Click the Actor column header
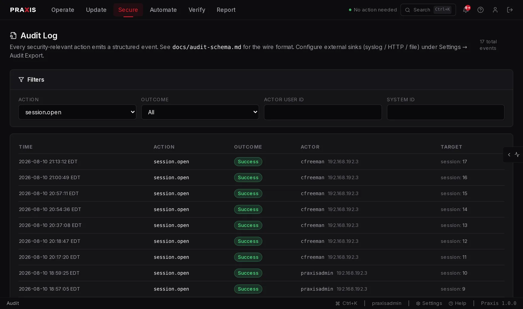 pyautogui.click(x=310, y=147)
